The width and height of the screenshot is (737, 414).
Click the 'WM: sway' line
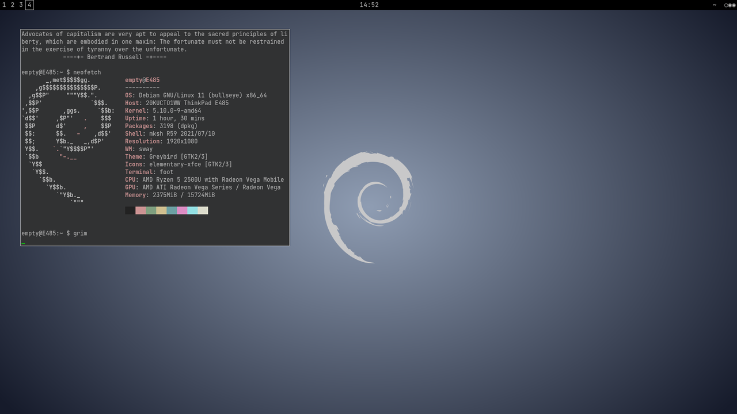tap(139, 149)
